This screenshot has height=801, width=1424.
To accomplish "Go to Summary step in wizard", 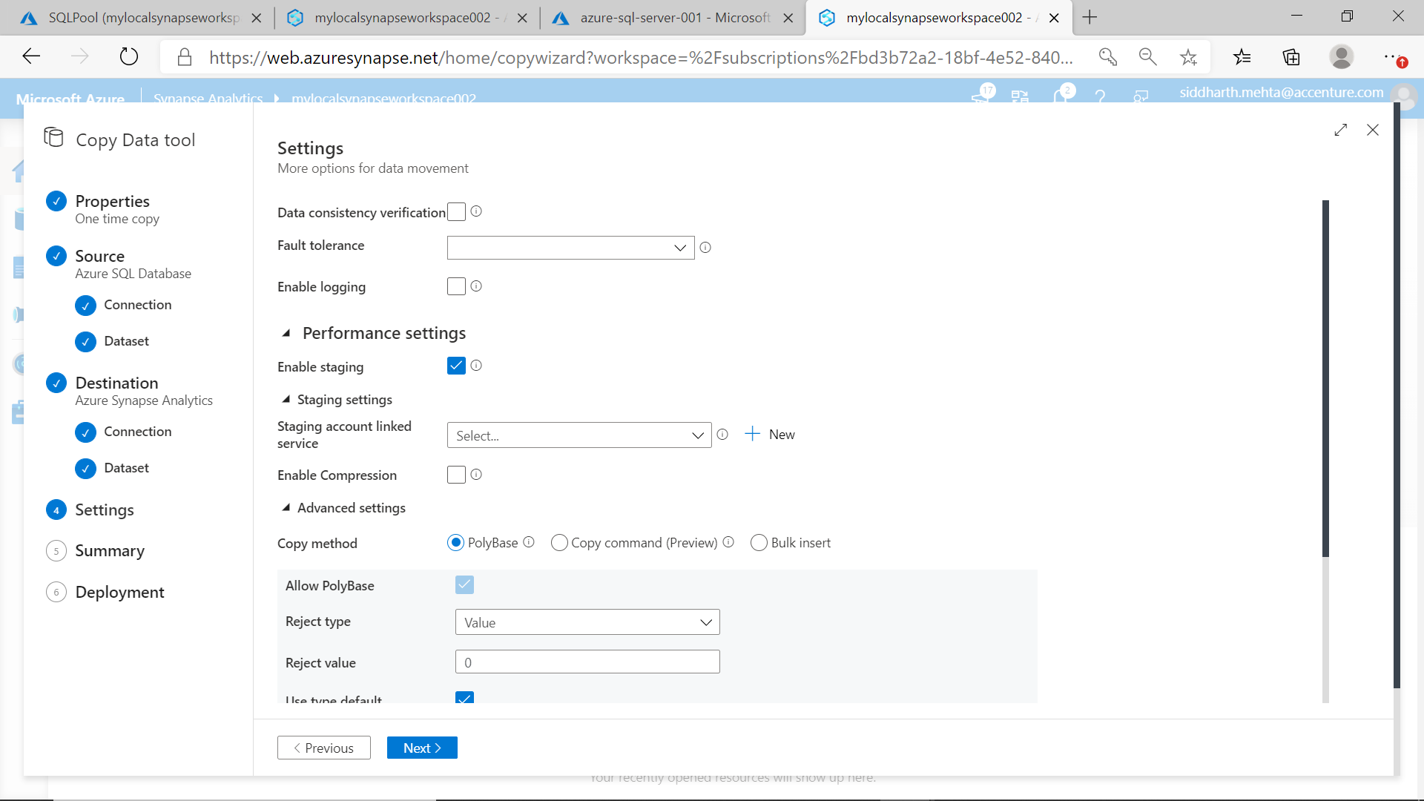I will (110, 550).
